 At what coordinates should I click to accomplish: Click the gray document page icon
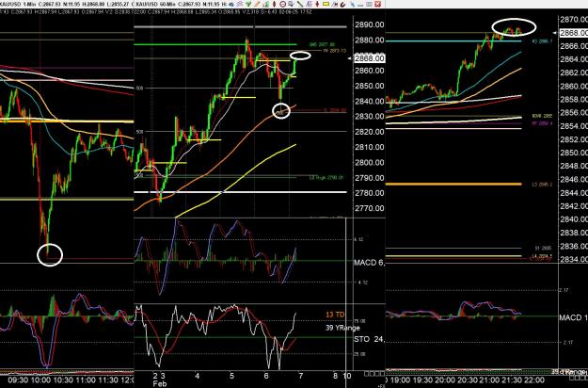tap(310, 4)
